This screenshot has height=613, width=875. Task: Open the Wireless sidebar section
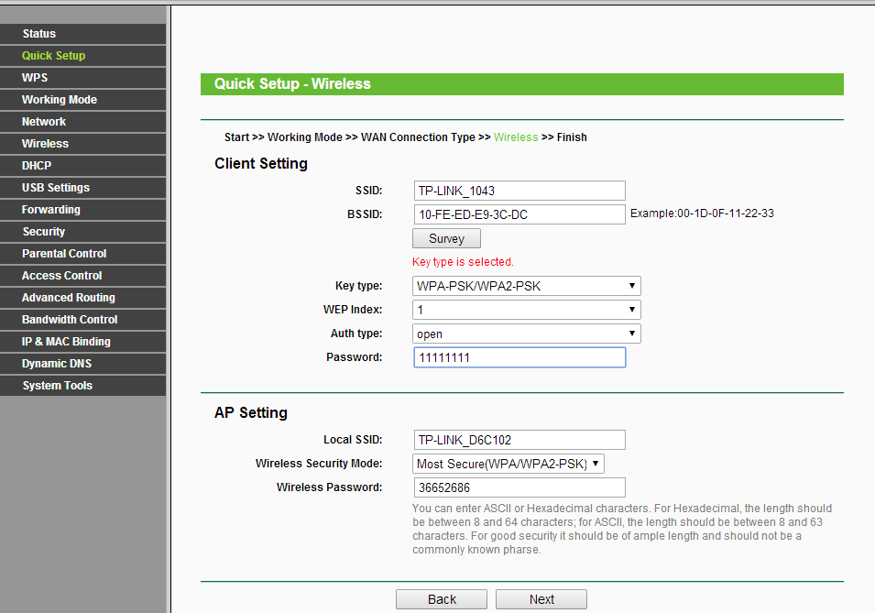click(82, 144)
